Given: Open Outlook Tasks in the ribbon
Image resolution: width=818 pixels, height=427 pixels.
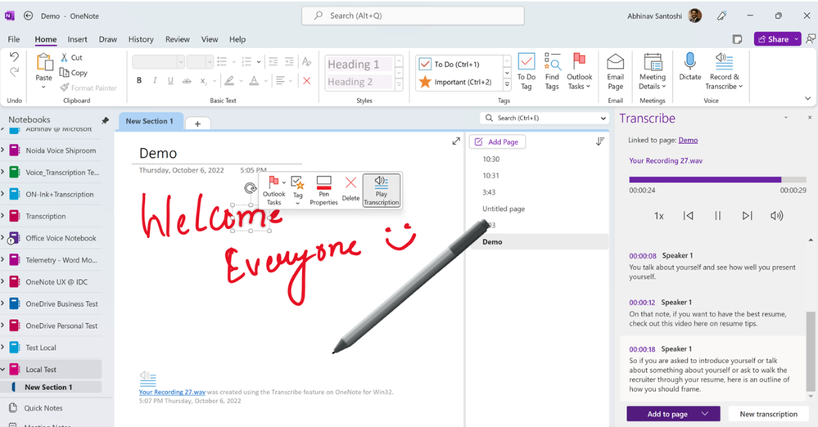Looking at the screenshot, I should tap(579, 71).
